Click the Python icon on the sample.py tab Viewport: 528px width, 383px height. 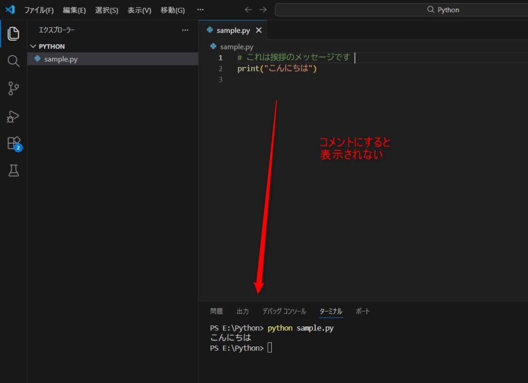(x=211, y=30)
